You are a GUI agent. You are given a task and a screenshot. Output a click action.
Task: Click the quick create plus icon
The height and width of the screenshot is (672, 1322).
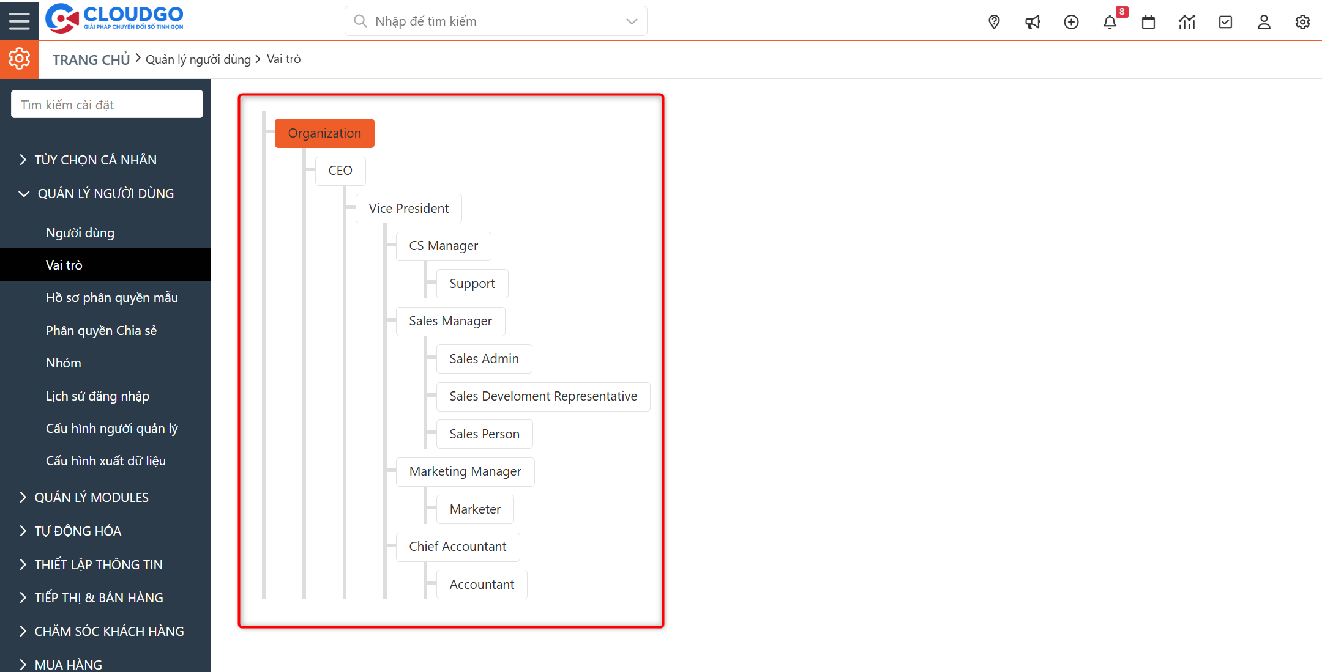coord(1071,22)
